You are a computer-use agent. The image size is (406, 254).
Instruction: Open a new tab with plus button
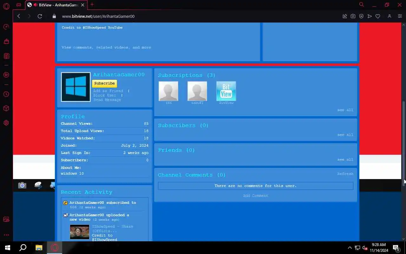[92, 4]
